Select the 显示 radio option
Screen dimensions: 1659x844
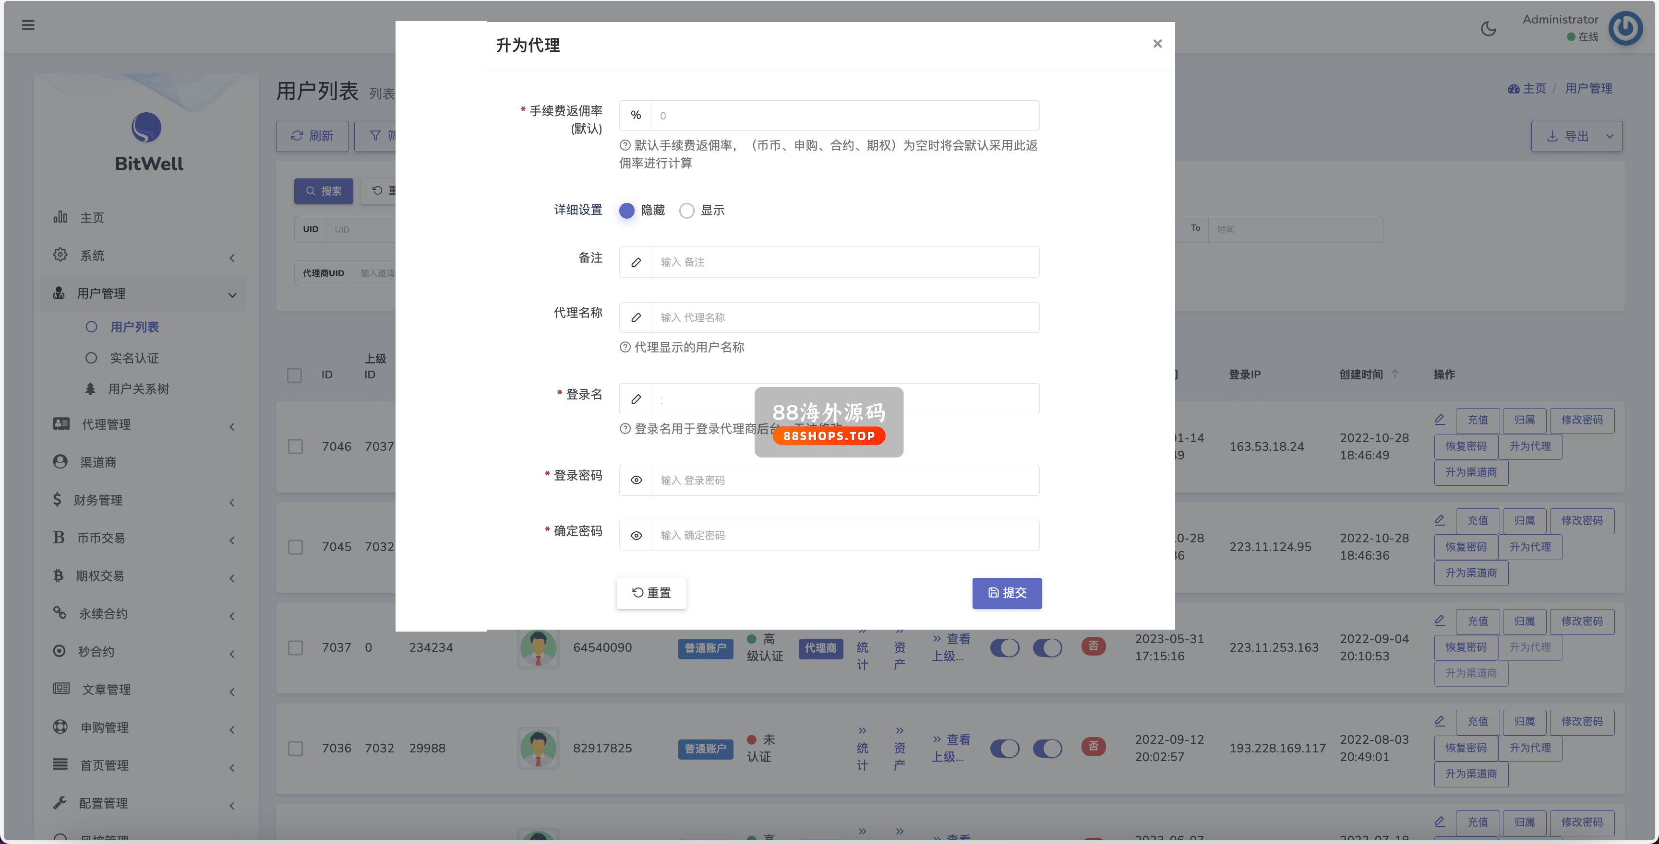686,211
